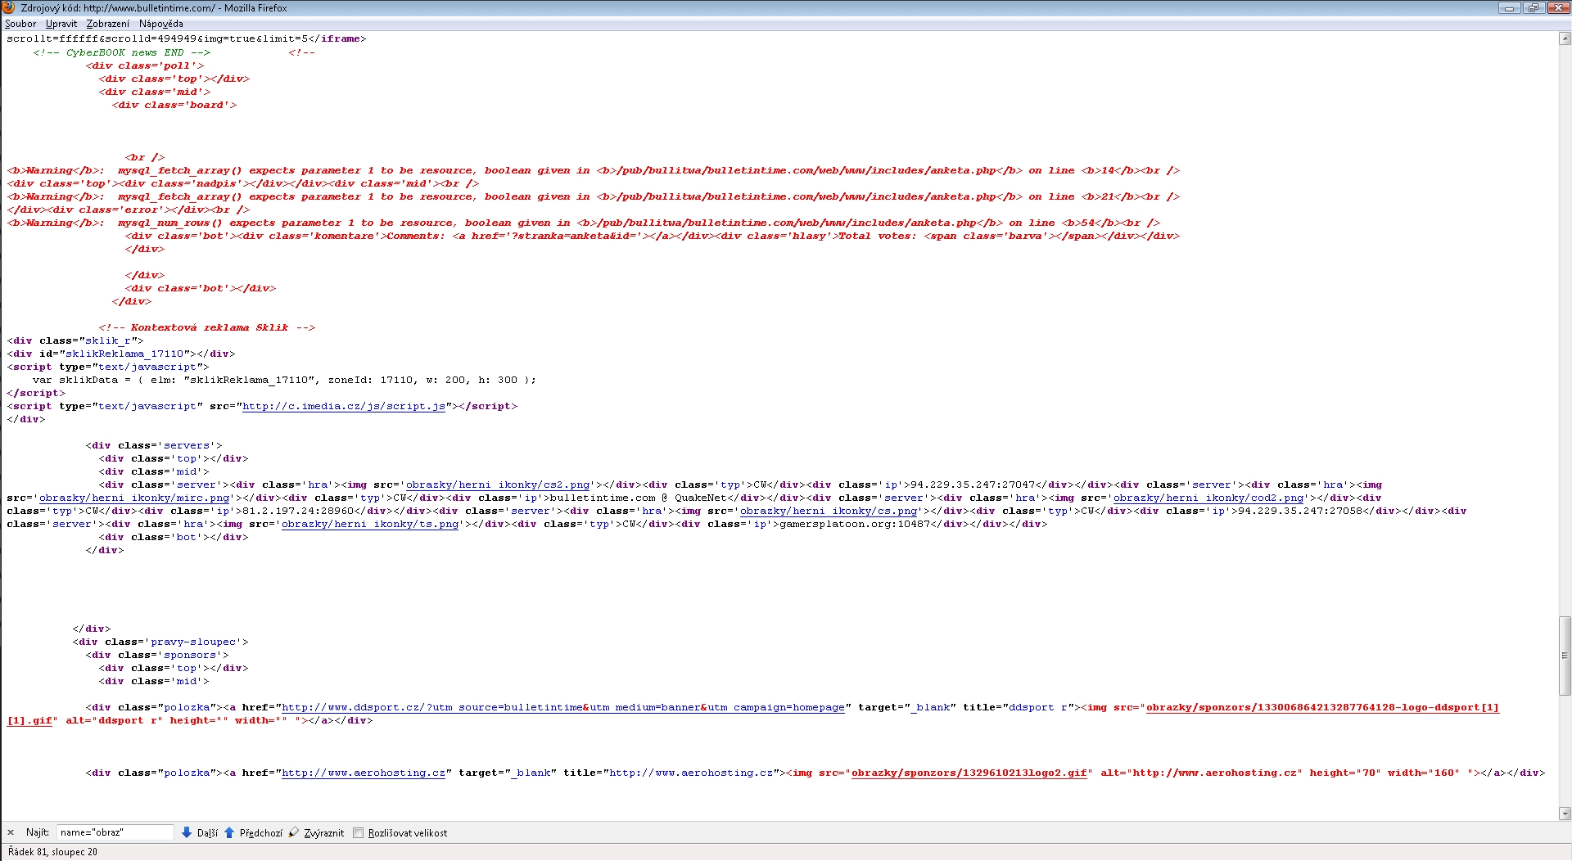
Task: Close the find bar with the X icon
Action: 11,832
